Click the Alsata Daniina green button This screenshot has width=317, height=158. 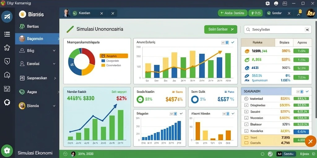(x=233, y=13)
